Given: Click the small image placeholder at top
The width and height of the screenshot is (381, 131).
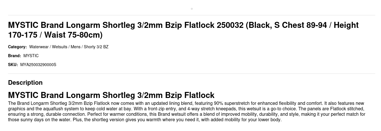Looking at the screenshot, I should pyautogui.click(x=192, y=9).
